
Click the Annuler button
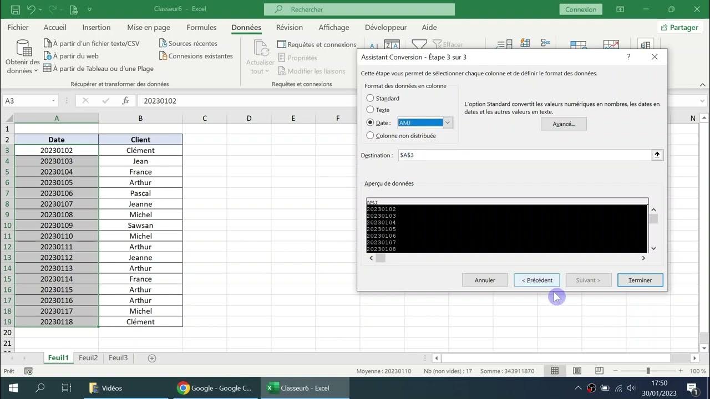coord(485,280)
